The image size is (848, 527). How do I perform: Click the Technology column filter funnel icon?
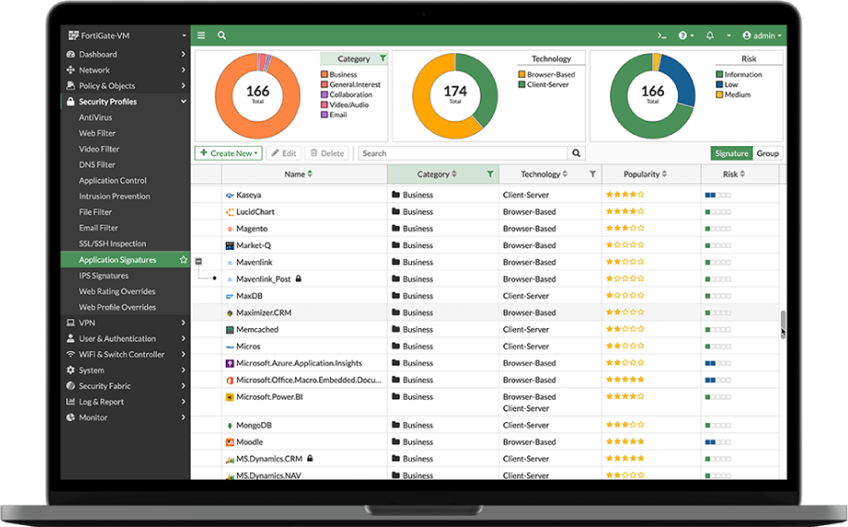click(x=592, y=174)
